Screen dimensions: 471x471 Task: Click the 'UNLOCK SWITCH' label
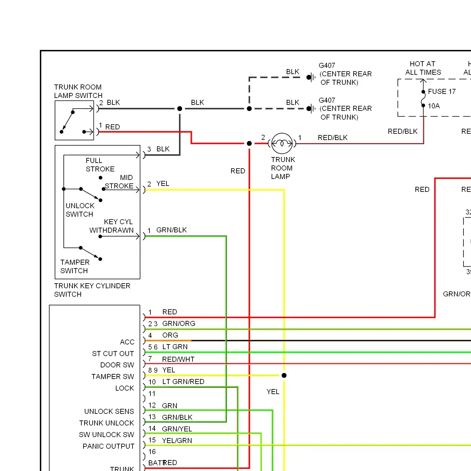(x=80, y=210)
